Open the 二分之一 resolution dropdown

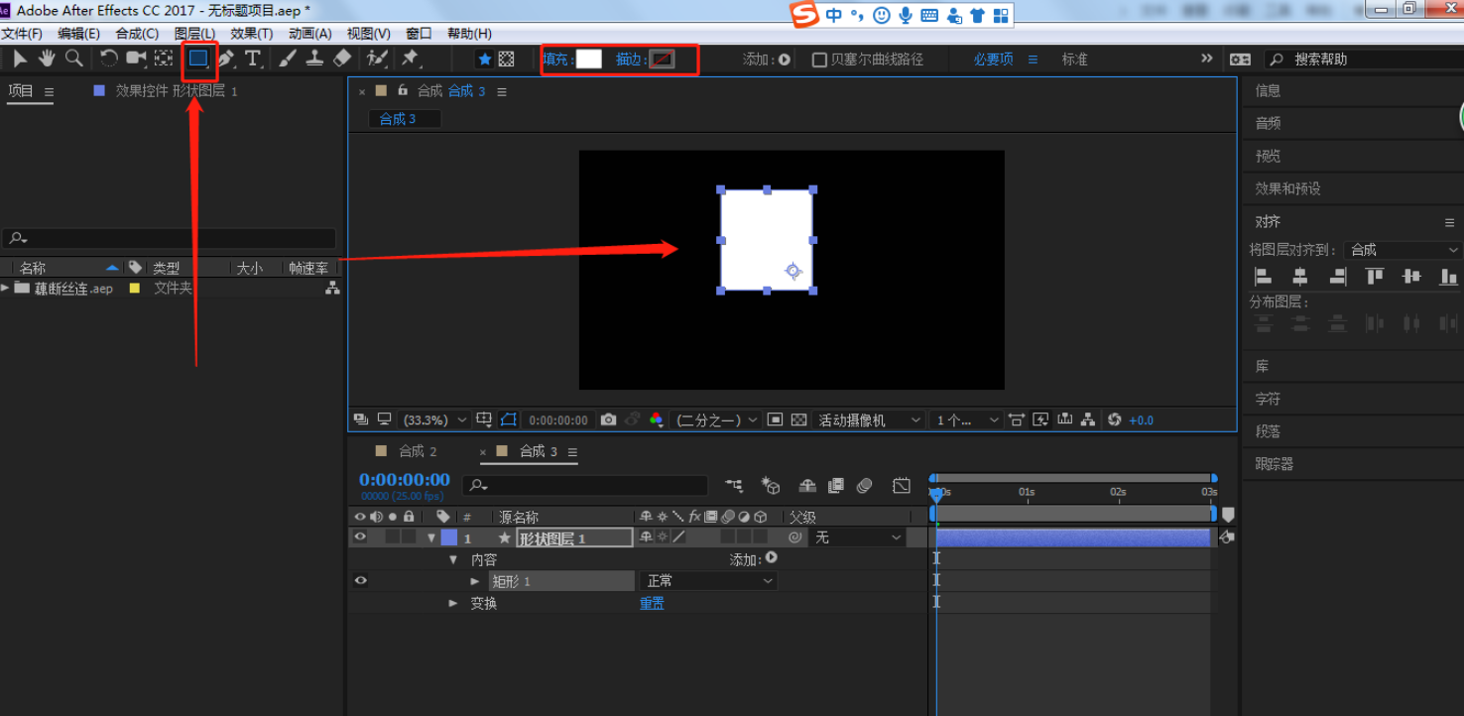tap(717, 420)
